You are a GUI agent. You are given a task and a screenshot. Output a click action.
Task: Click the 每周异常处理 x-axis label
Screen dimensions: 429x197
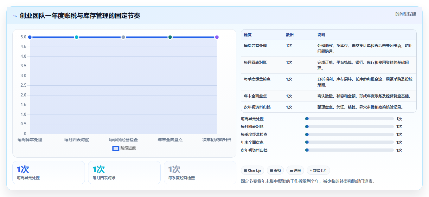pos(30,140)
